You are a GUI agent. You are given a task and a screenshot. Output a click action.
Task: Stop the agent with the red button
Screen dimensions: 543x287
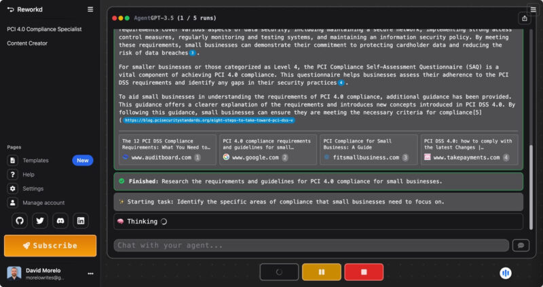tap(364, 272)
